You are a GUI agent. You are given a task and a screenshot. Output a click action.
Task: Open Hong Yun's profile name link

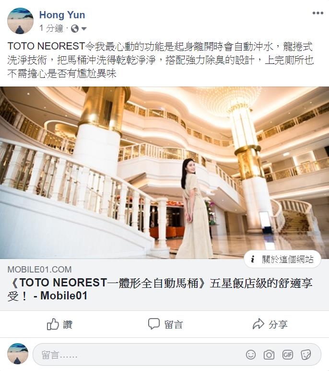[62, 15]
